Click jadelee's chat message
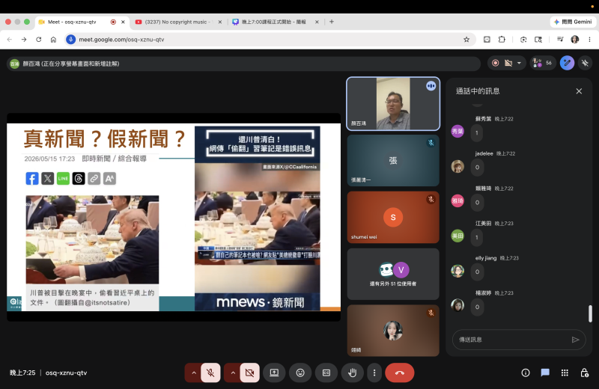Image resolution: width=599 pixels, height=389 pixels. (477, 168)
